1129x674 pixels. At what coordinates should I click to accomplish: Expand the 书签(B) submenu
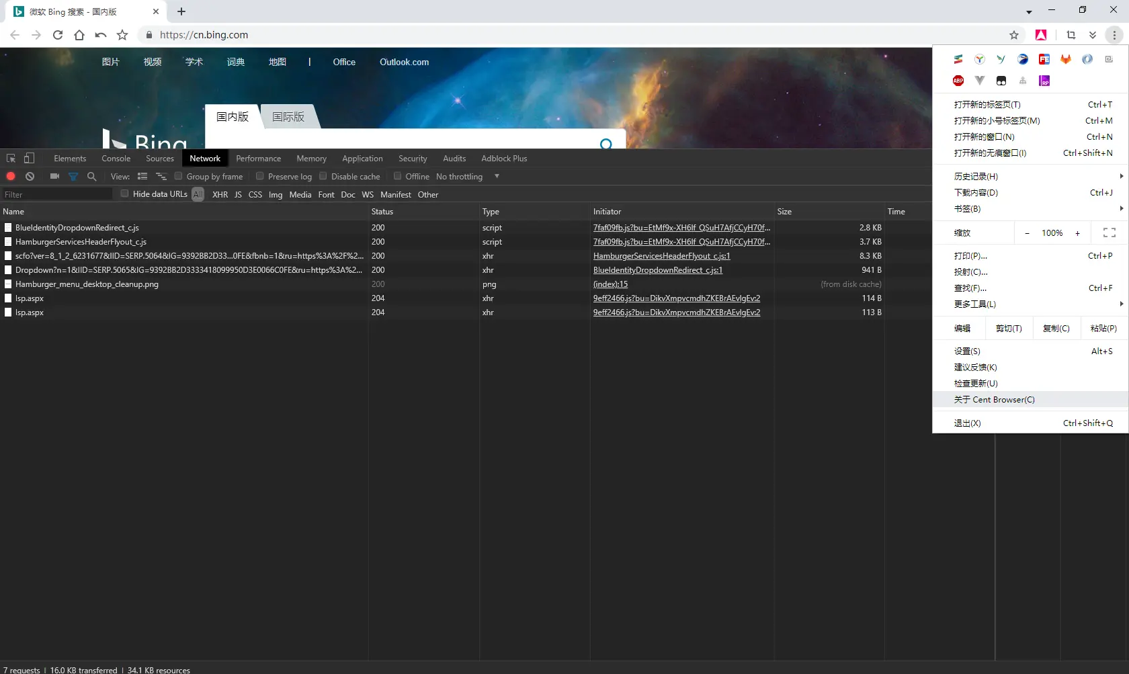[1031, 208]
